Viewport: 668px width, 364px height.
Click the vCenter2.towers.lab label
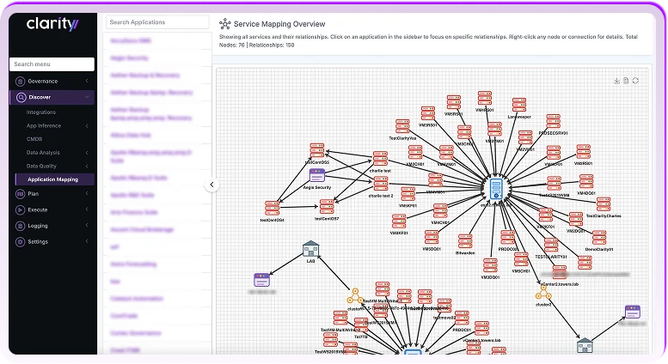click(x=560, y=284)
